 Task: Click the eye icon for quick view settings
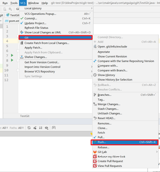47,128
